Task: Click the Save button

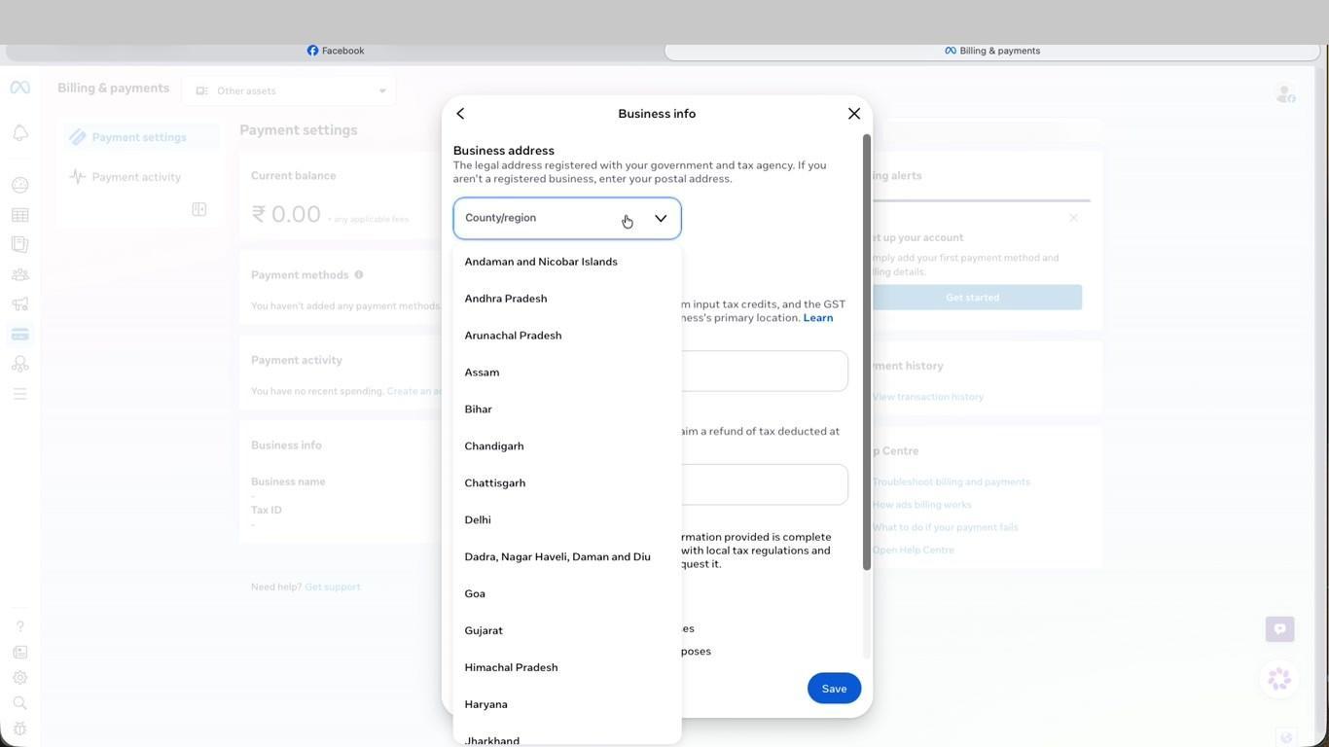Action: point(834,689)
